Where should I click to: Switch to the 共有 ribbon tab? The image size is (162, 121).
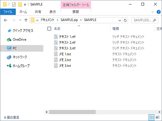[x=38, y=12]
